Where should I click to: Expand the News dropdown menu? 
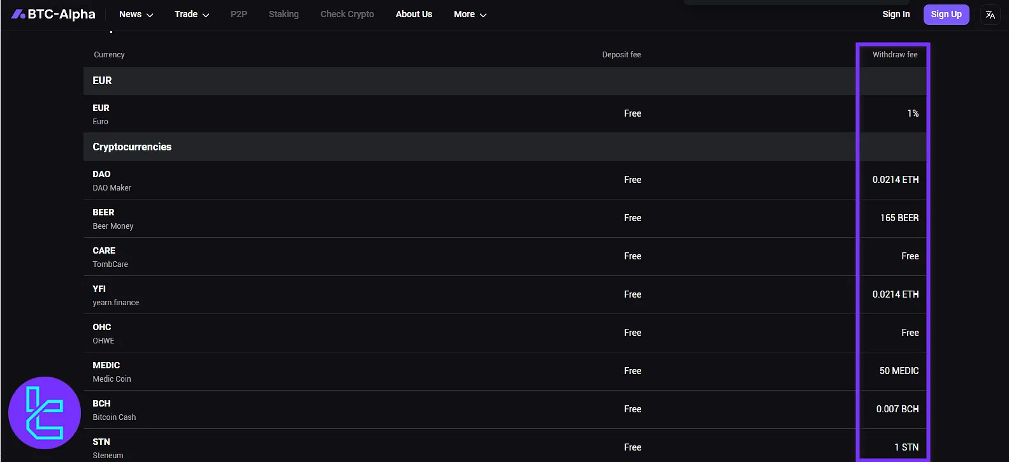click(x=136, y=14)
